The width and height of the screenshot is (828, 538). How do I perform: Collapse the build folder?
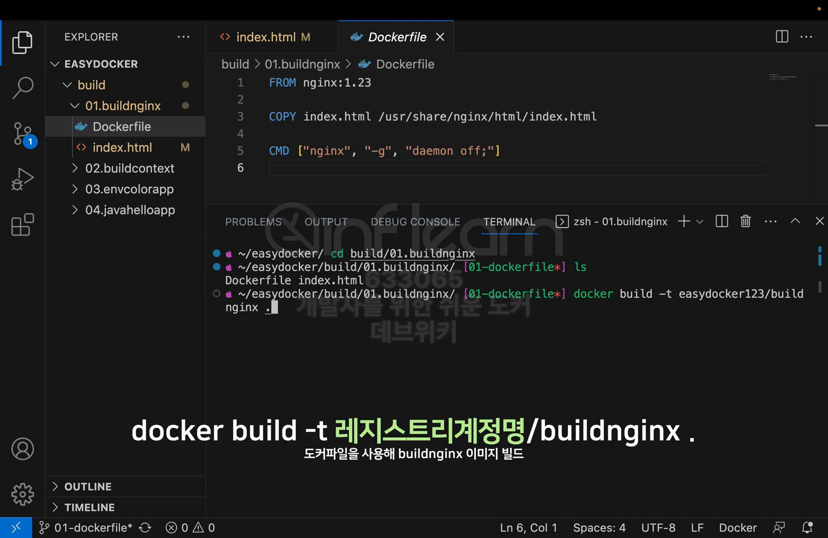[x=126, y=85]
